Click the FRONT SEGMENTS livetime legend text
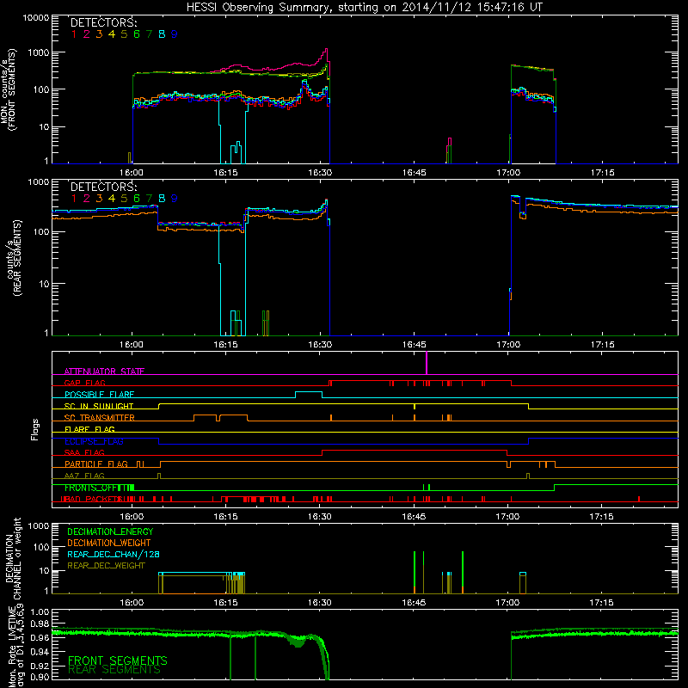The width and height of the screenshot is (688, 688). (118, 660)
